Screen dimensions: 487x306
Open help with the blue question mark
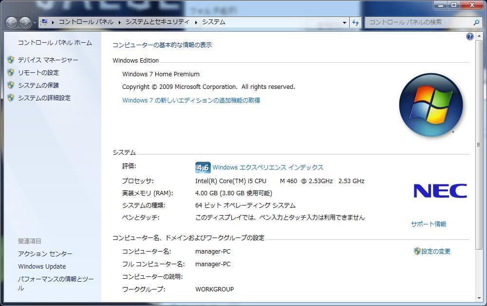pyautogui.click(x=470, y=36)
